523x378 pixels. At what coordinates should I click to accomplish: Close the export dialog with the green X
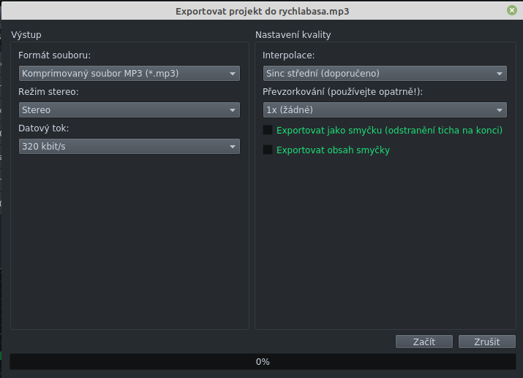512,11
